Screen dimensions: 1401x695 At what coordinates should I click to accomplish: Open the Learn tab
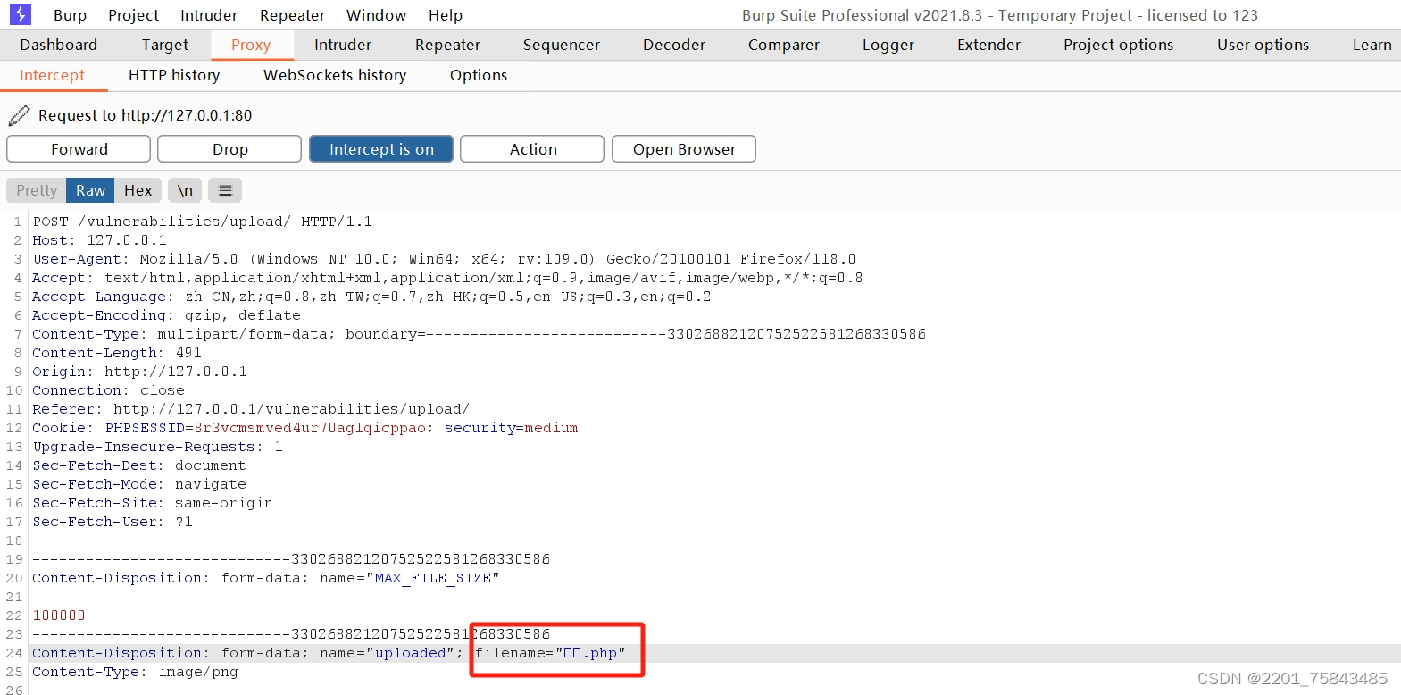(x=1372, y=45)
